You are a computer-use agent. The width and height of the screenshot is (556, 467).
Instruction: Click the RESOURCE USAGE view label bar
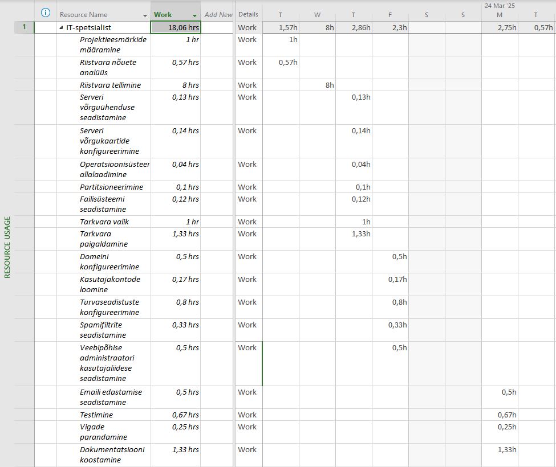click(7, 247)
